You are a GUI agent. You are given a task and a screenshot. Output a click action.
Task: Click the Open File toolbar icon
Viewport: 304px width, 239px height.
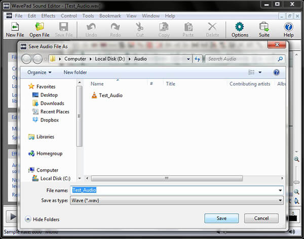[39, 29]
